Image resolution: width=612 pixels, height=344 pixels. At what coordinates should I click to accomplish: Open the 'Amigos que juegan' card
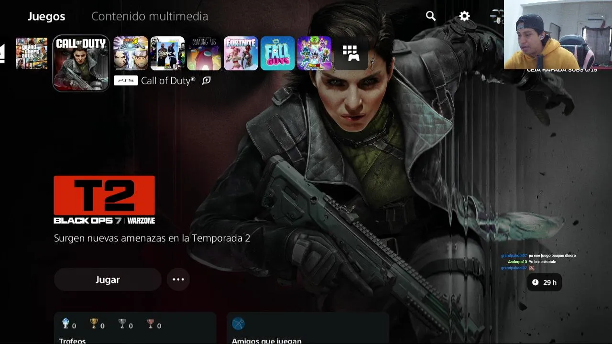[x=308, y=328]
